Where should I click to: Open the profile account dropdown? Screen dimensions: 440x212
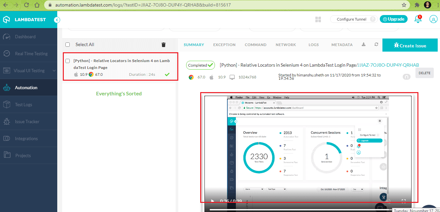[x=433, y=19]
